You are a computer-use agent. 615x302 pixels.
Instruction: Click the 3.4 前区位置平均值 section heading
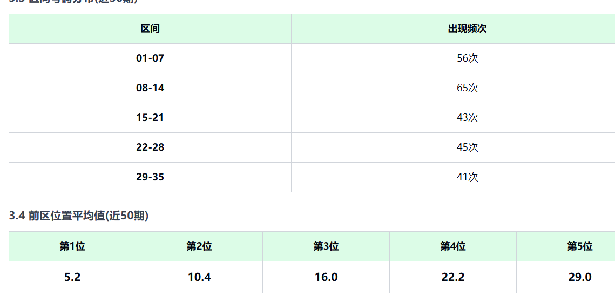coord(79,216)
